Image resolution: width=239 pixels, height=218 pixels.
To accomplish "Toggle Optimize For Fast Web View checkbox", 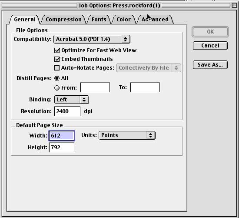I will pyautogui.click(x=57, y=50).
